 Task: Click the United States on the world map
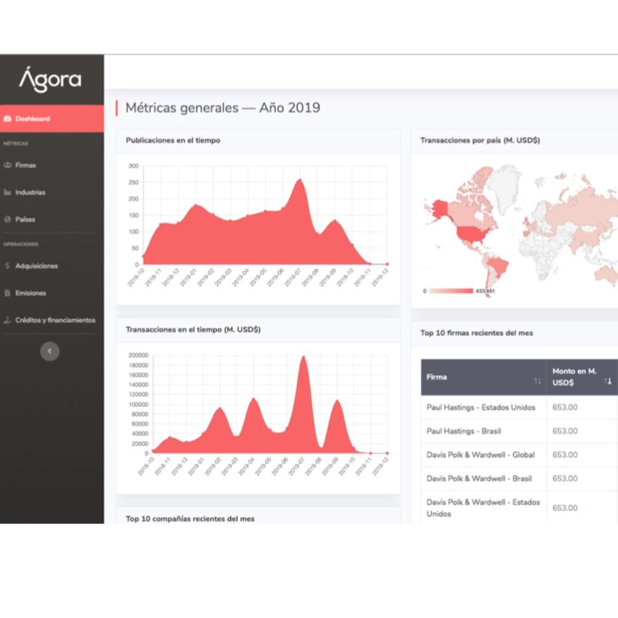coord(471,234)
